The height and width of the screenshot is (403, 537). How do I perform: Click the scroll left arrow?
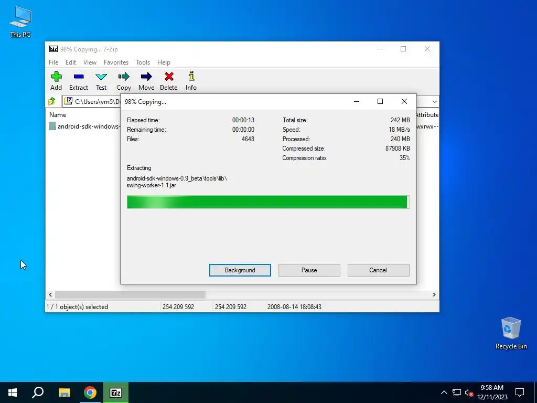[x=50, y=295]
